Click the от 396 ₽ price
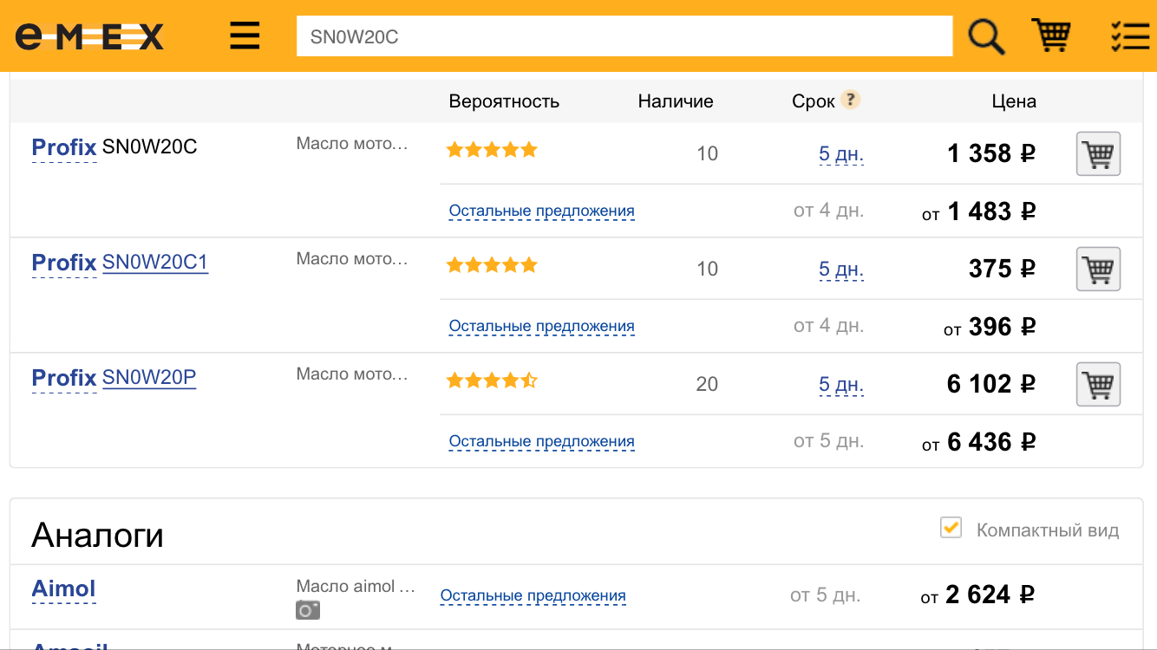Screen dimensions: 1157x650 point(990,327)
